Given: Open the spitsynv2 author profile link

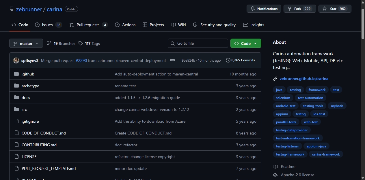Looking at the screenshot, I should pos(30,60).
